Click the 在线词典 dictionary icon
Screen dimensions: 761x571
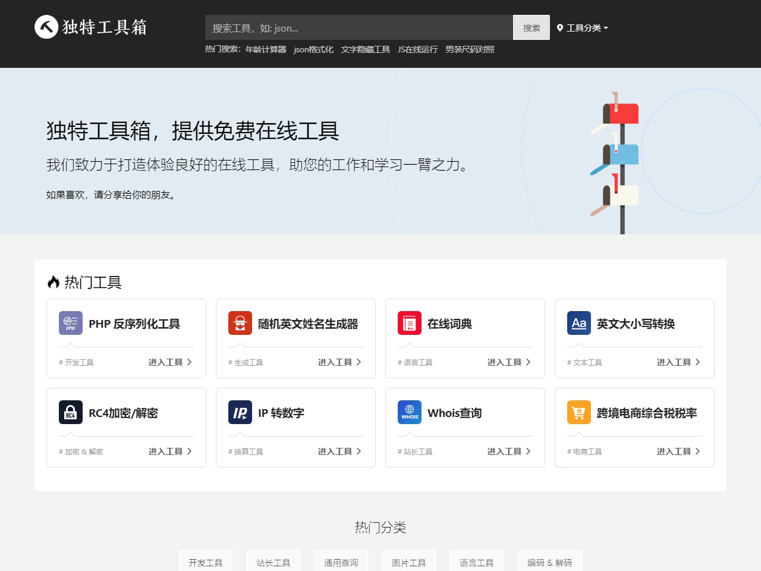[409, 323]
